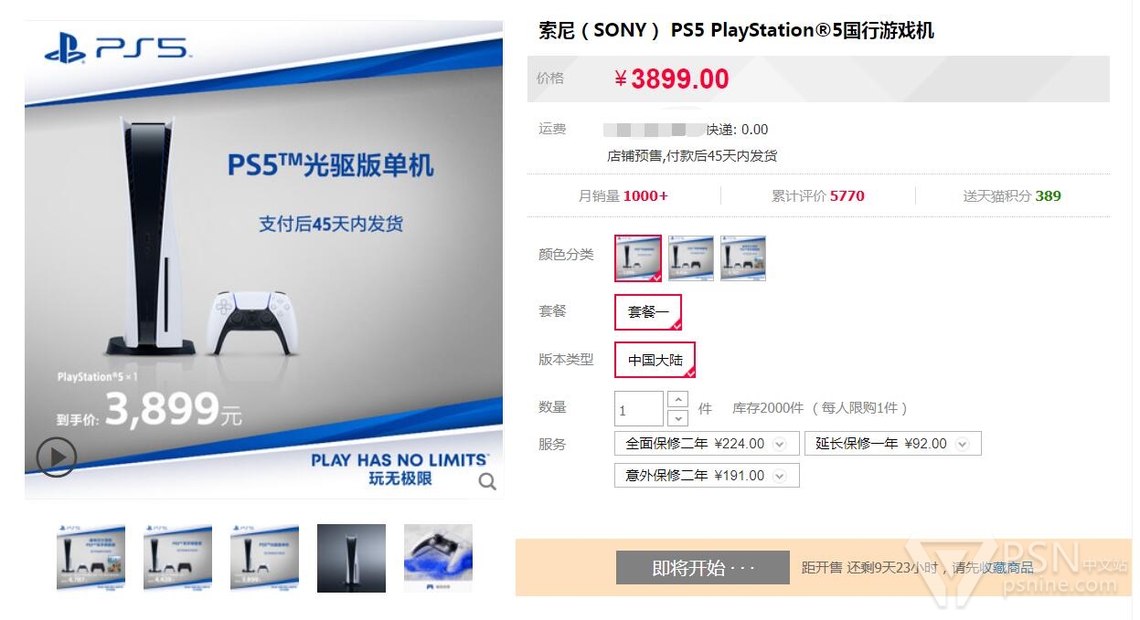Toggle the 套餐一 package option
Image resolution: width=1140 pixels, height=620 pixels.
coord(648,312)
